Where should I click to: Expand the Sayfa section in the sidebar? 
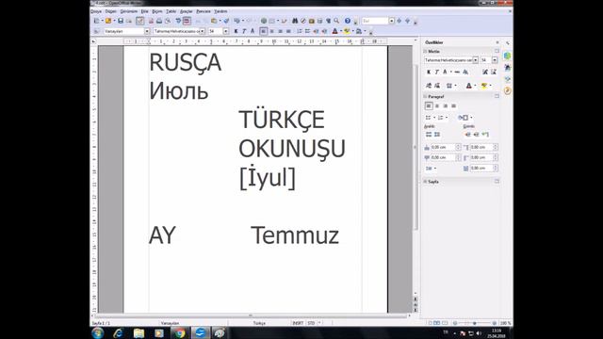coord(425,182)
